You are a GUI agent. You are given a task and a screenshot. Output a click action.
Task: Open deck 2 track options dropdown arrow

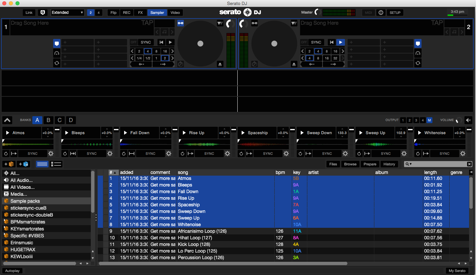(294, 23)
